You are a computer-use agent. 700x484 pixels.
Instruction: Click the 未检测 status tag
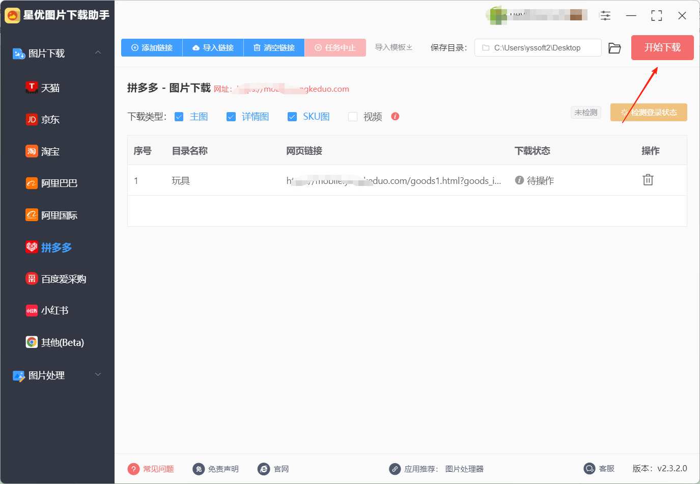586,113
